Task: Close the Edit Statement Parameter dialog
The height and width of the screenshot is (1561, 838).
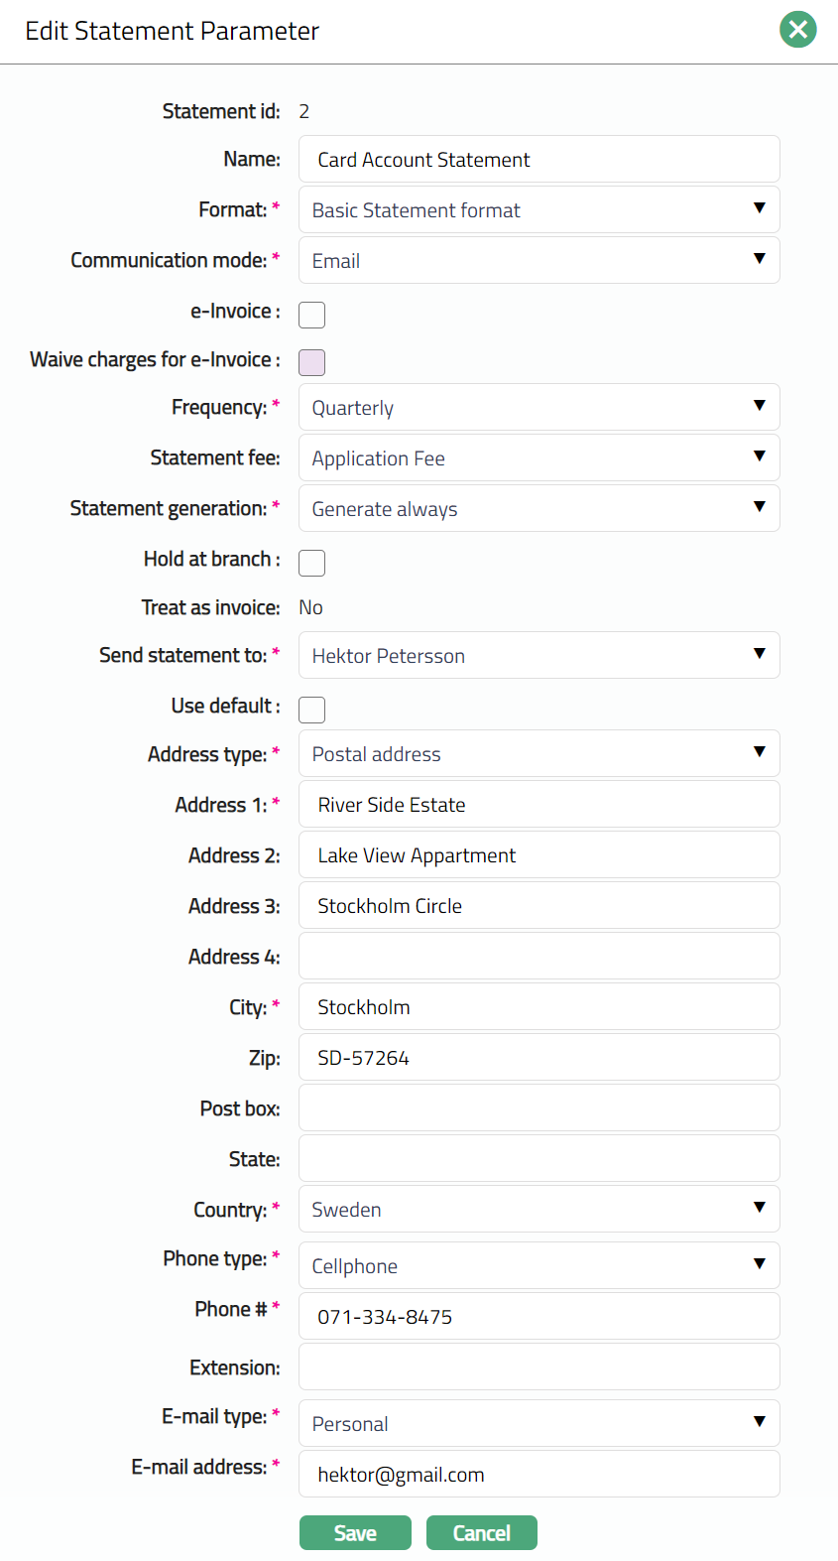Action: (x=797, y=30)
